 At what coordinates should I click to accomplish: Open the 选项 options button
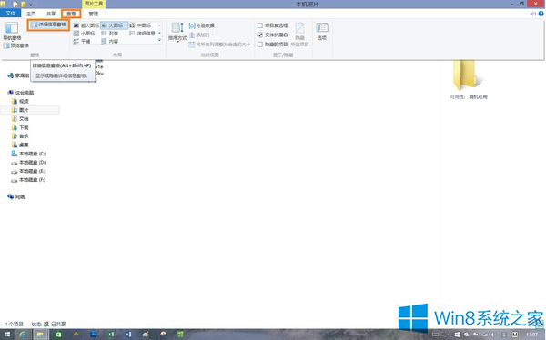[x=322, y=31]
